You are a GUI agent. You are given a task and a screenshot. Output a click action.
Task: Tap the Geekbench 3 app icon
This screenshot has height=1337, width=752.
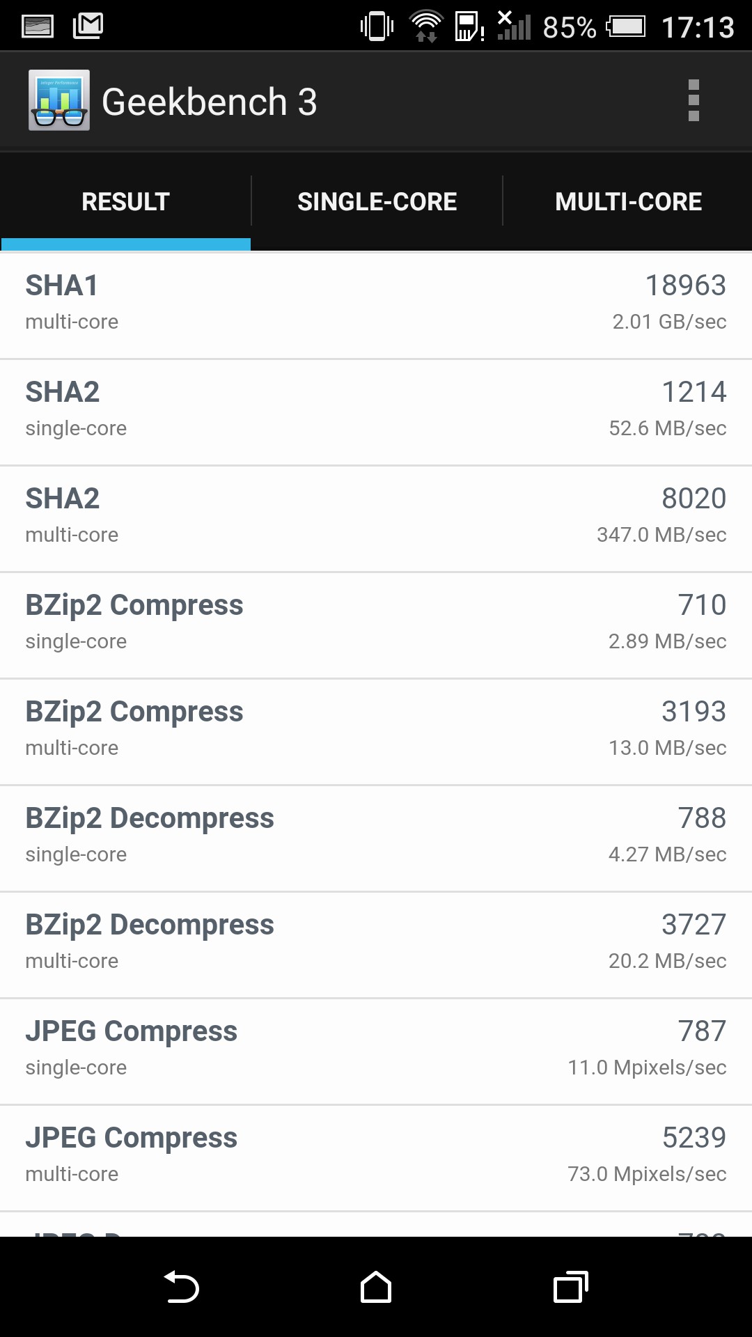[58, 100]
